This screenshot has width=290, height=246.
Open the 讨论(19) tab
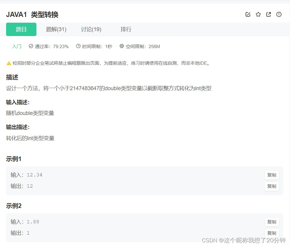click(x=91, y=29)
